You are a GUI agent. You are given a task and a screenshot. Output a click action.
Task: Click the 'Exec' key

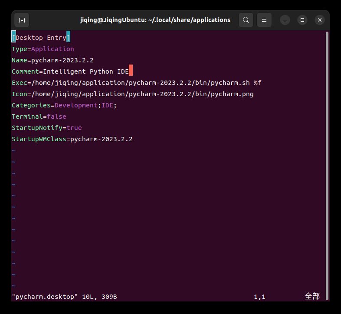click(20, 83)
